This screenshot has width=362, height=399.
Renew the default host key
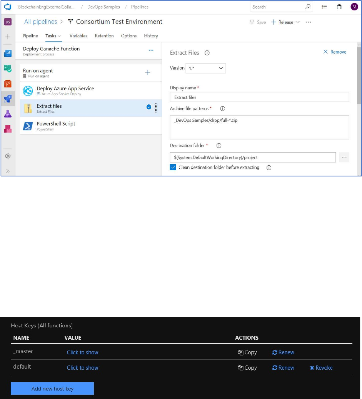(283, 368)
